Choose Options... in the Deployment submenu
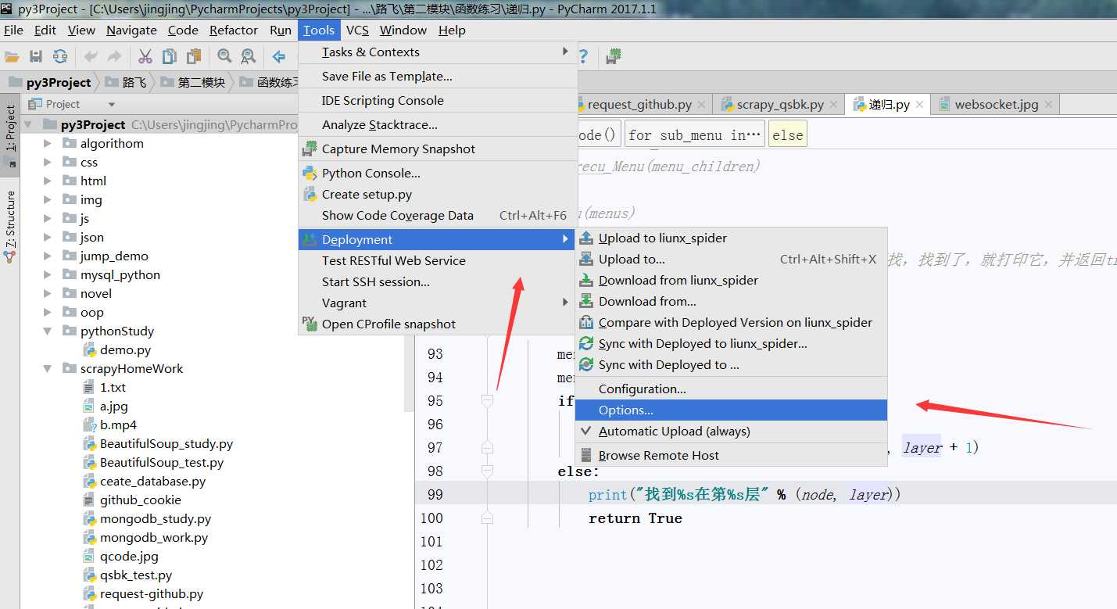 point(731,410)
